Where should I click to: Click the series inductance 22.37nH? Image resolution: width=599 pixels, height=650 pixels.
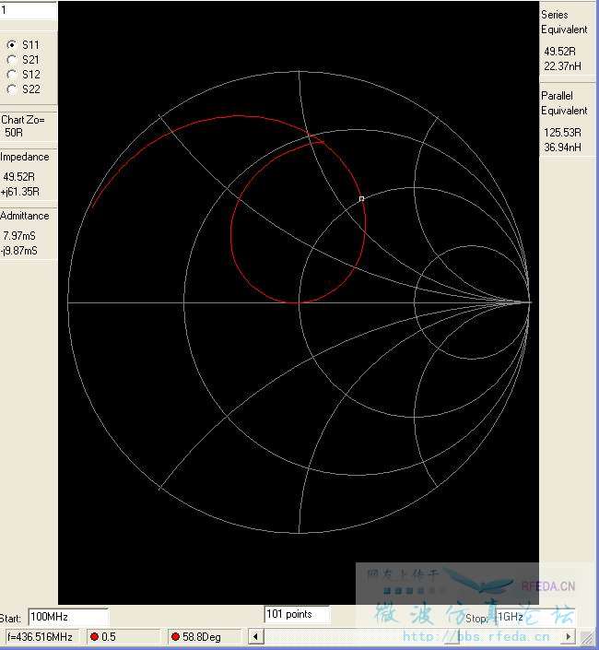pos(562,65)
